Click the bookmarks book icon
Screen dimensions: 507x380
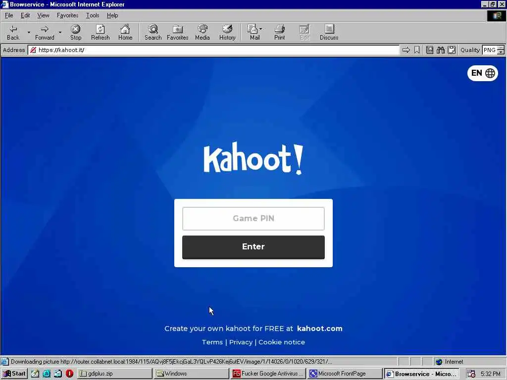click(430, 50)
